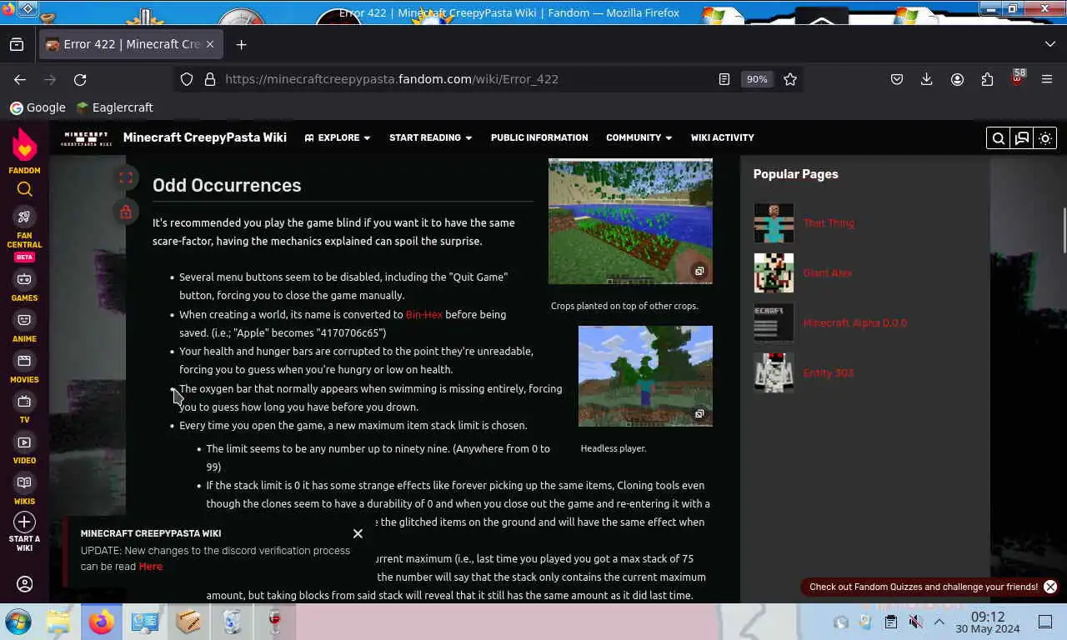Toggle the light/dark theme
Viewport: 1067px width, 640px height.
1045,138
